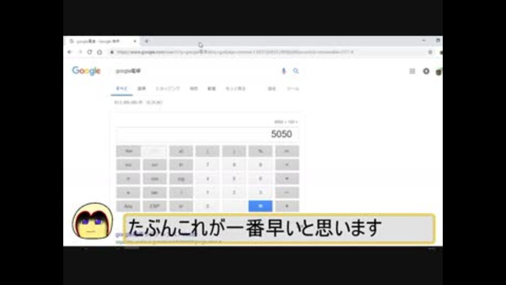Click the plus operator key
The image size is (506, 285).
pos(287,206)
